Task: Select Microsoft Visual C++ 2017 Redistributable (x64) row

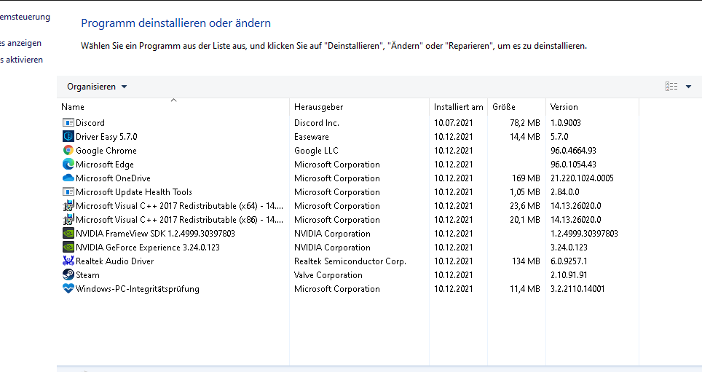Action: (179, 206)
